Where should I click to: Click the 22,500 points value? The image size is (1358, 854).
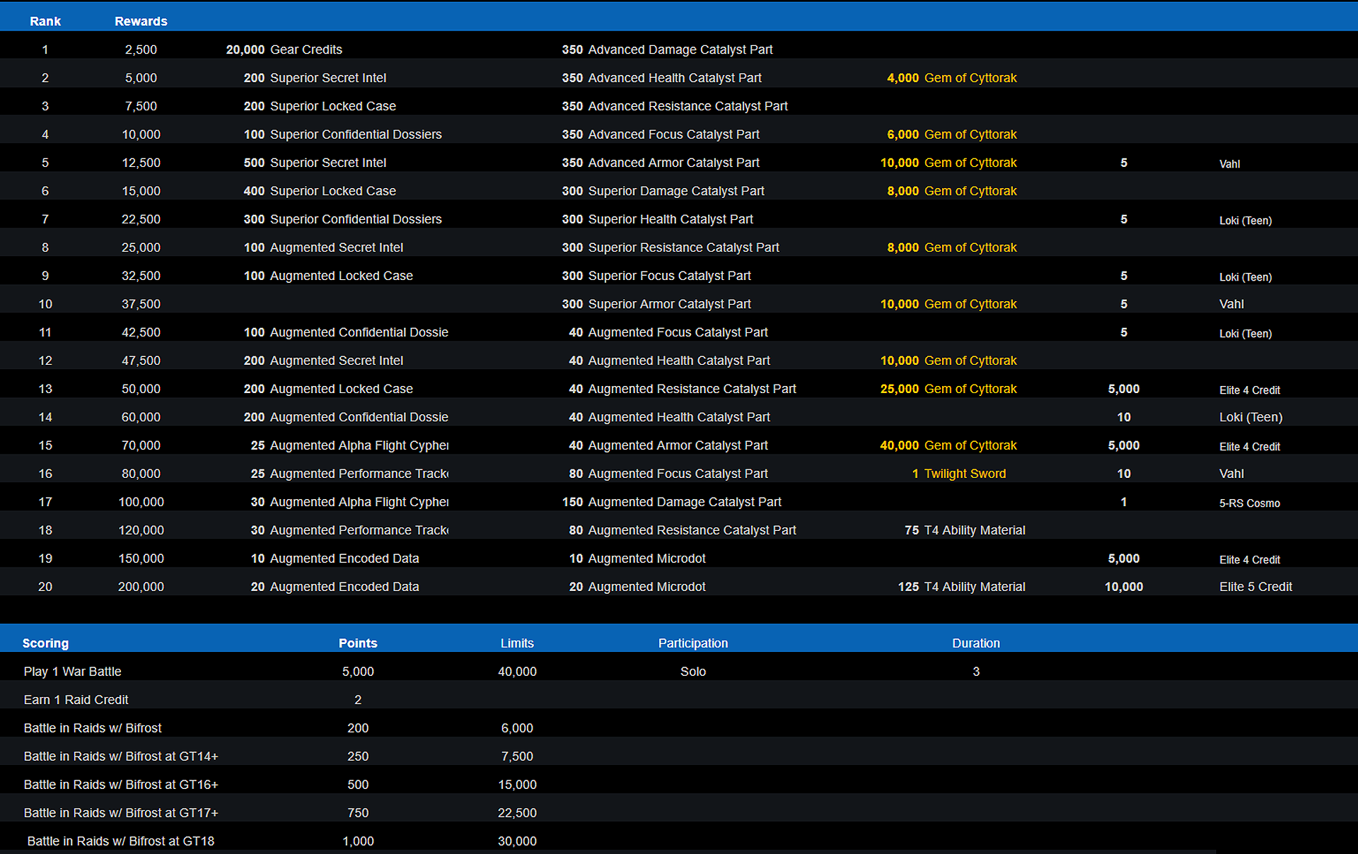[x=141, y=219]
